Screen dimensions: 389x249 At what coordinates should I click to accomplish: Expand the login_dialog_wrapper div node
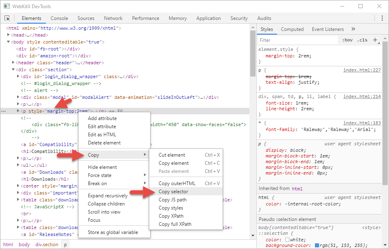(x=18, y=76)
